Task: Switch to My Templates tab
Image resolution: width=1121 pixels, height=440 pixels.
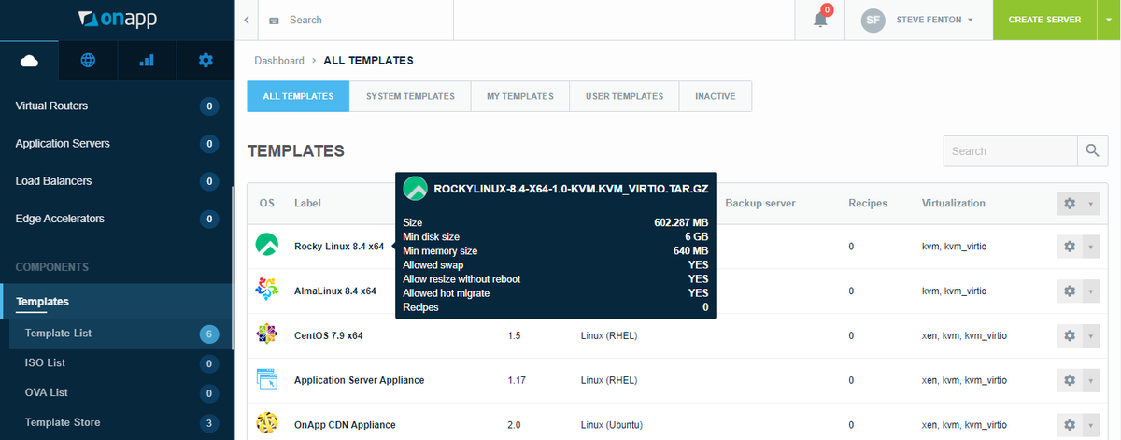Action: (519, 96)
